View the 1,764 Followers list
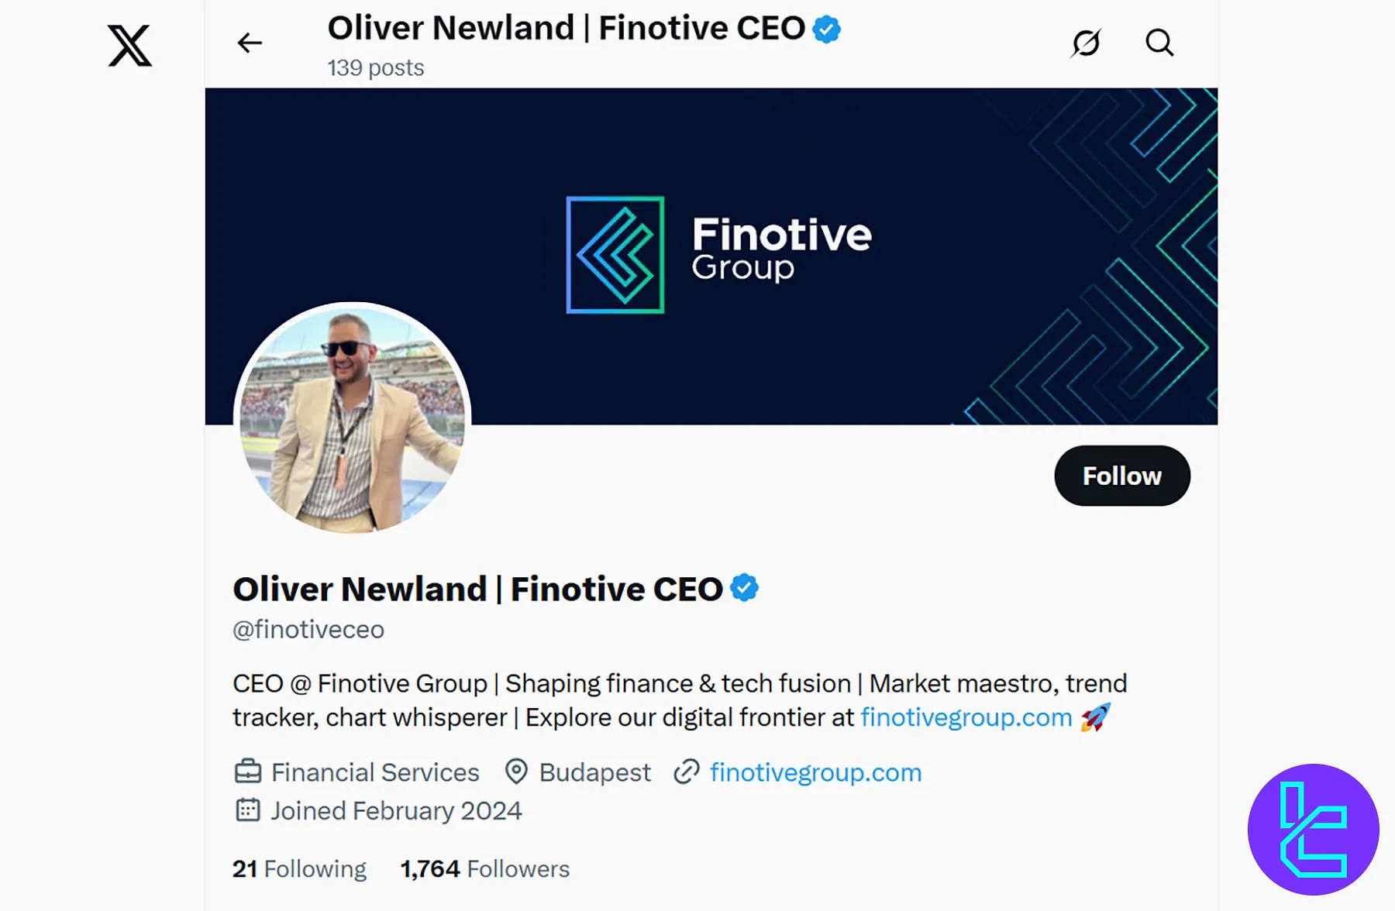 click(484, 868)
